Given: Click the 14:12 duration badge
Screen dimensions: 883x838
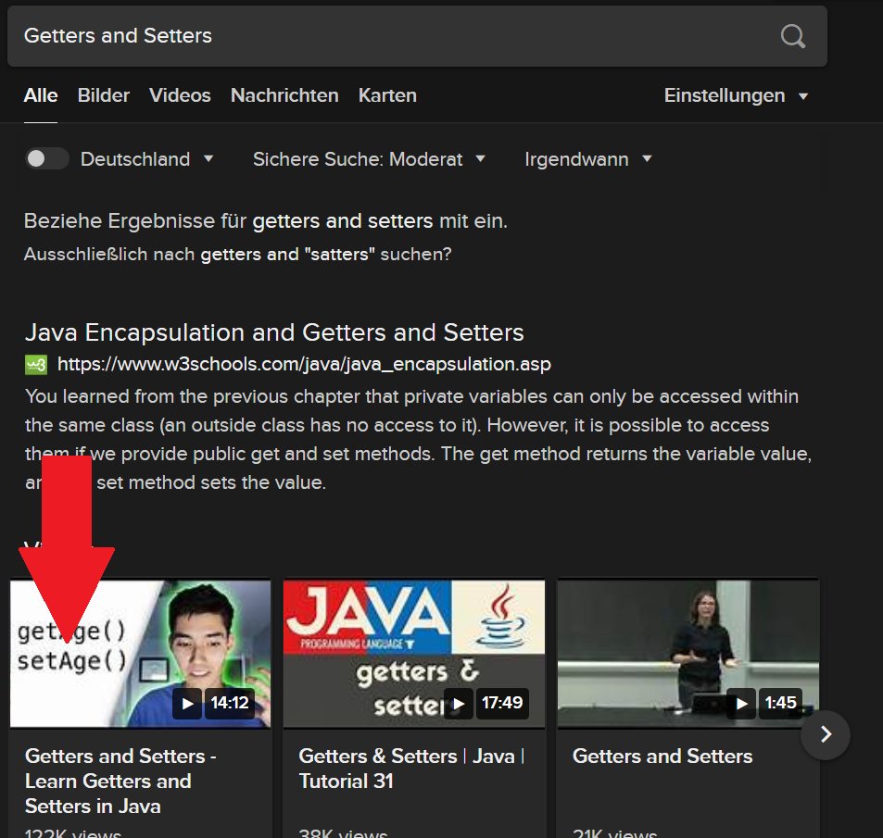Looking at the screenshot, I should pyautogui.click(x=230, y=703).
